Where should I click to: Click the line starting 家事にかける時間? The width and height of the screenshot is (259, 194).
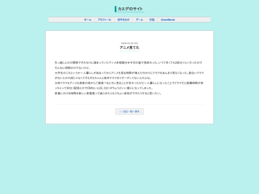tap(108, 93)
